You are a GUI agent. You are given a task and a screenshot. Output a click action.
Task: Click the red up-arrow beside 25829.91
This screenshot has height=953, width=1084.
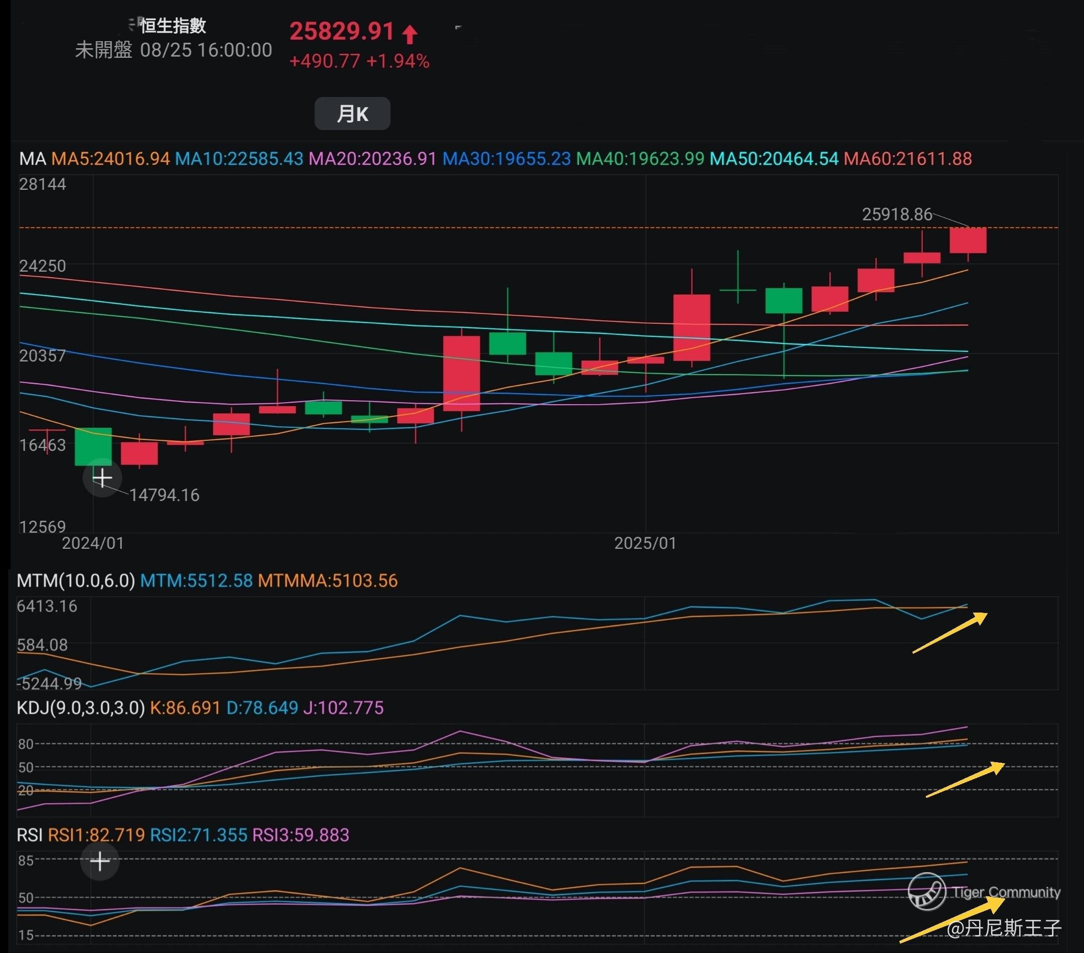(410, 34)
